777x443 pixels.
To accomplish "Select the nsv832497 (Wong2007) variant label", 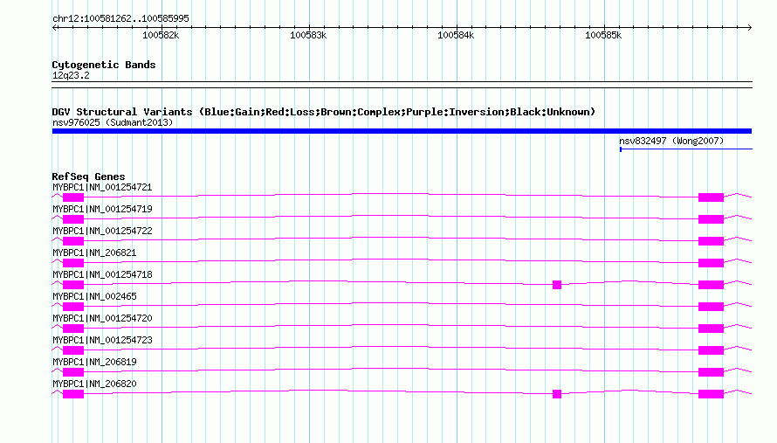I will pyautogui.click(x=671, y=141).
